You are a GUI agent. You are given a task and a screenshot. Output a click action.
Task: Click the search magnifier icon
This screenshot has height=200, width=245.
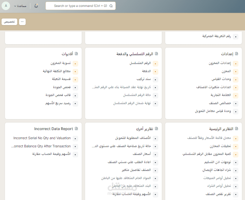[x=111, y=6]
